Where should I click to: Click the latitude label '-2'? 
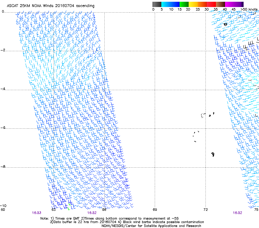point(3,50)
